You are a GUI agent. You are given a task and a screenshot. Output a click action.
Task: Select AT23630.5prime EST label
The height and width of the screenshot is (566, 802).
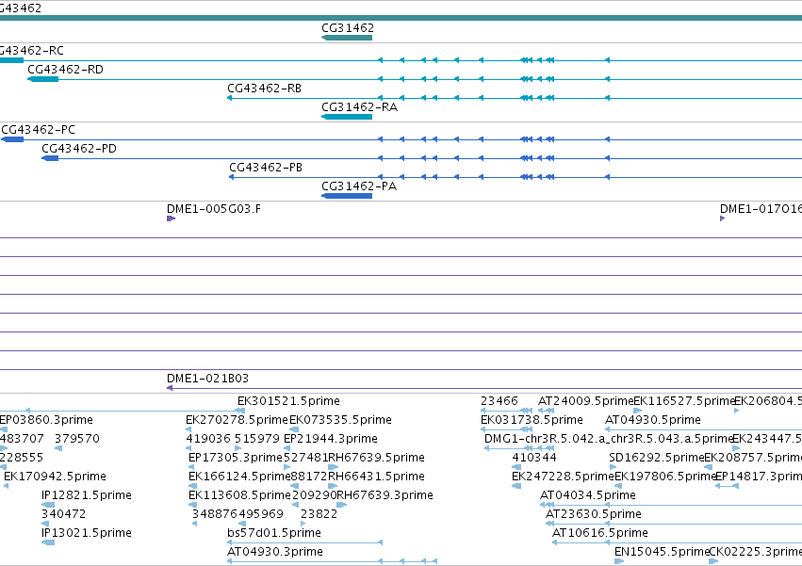click(x=594, y=515)
